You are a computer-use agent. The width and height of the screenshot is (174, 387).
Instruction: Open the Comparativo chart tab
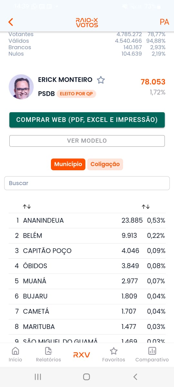(152, 354)
